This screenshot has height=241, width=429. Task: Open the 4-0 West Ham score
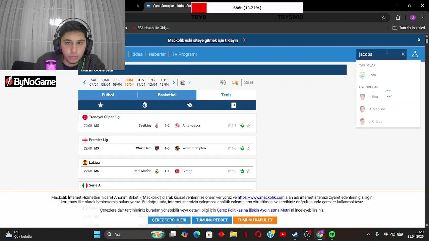[167, 148]
